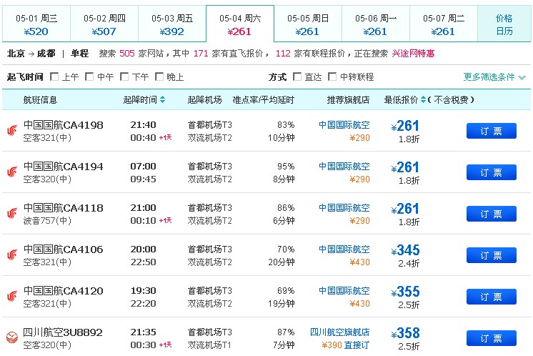Book ticket for Sichuan Airlines 3U8892
533x356 pixels.
tap(491, 338)
